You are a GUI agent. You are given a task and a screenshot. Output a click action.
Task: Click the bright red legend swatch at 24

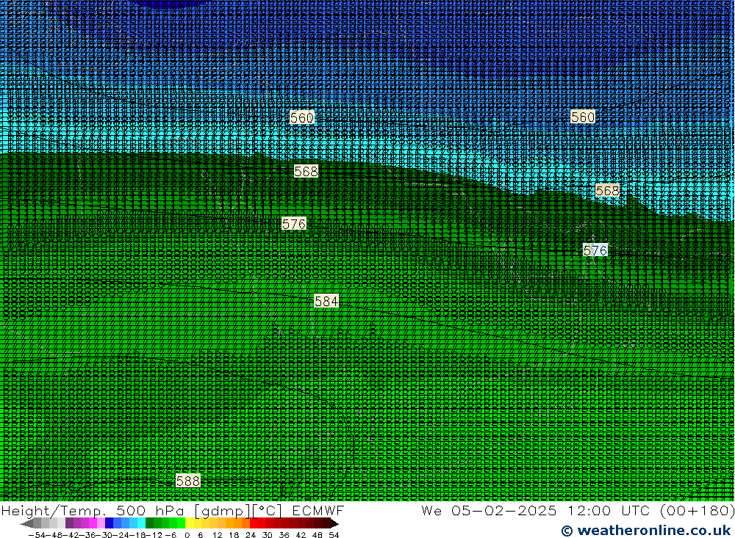(x=254, y=523)
